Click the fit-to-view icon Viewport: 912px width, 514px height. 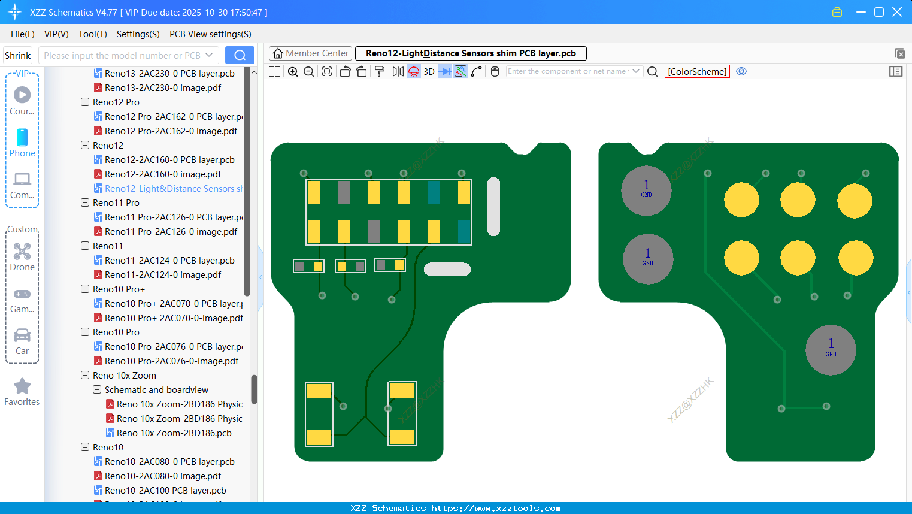(x=327, y=72)
